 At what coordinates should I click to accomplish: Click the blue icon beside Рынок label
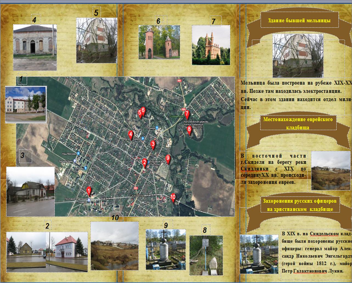point(157,127)
